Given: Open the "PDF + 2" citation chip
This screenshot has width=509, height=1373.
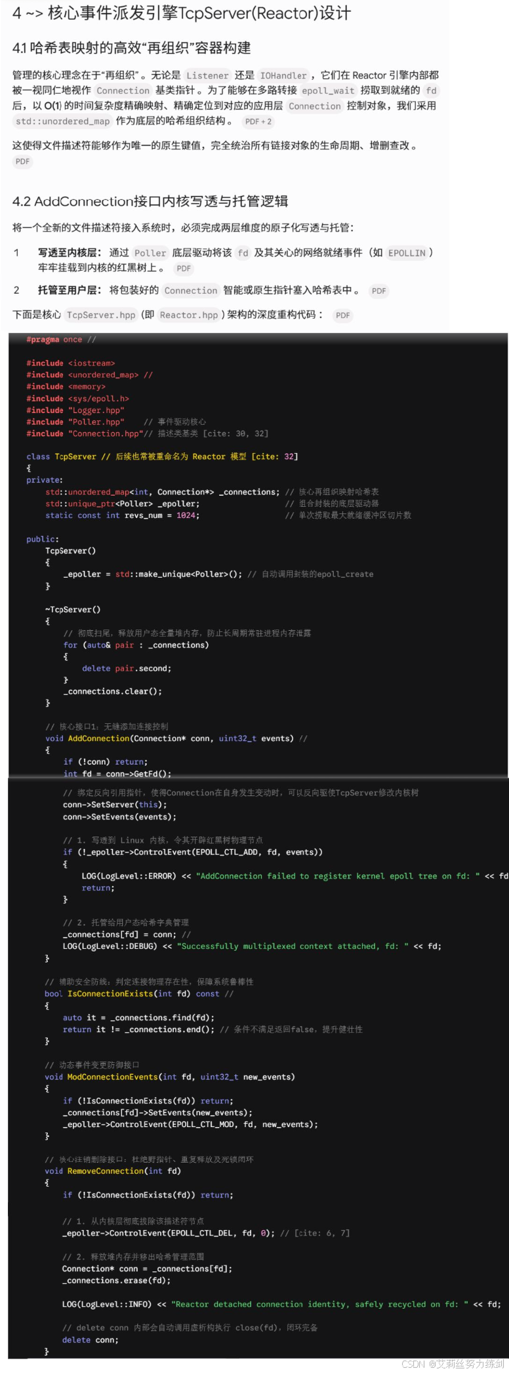Looking at the screenshot, I should [258, 121].
